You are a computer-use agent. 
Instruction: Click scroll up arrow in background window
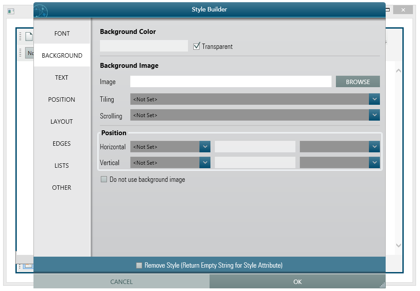pos(398,70)
